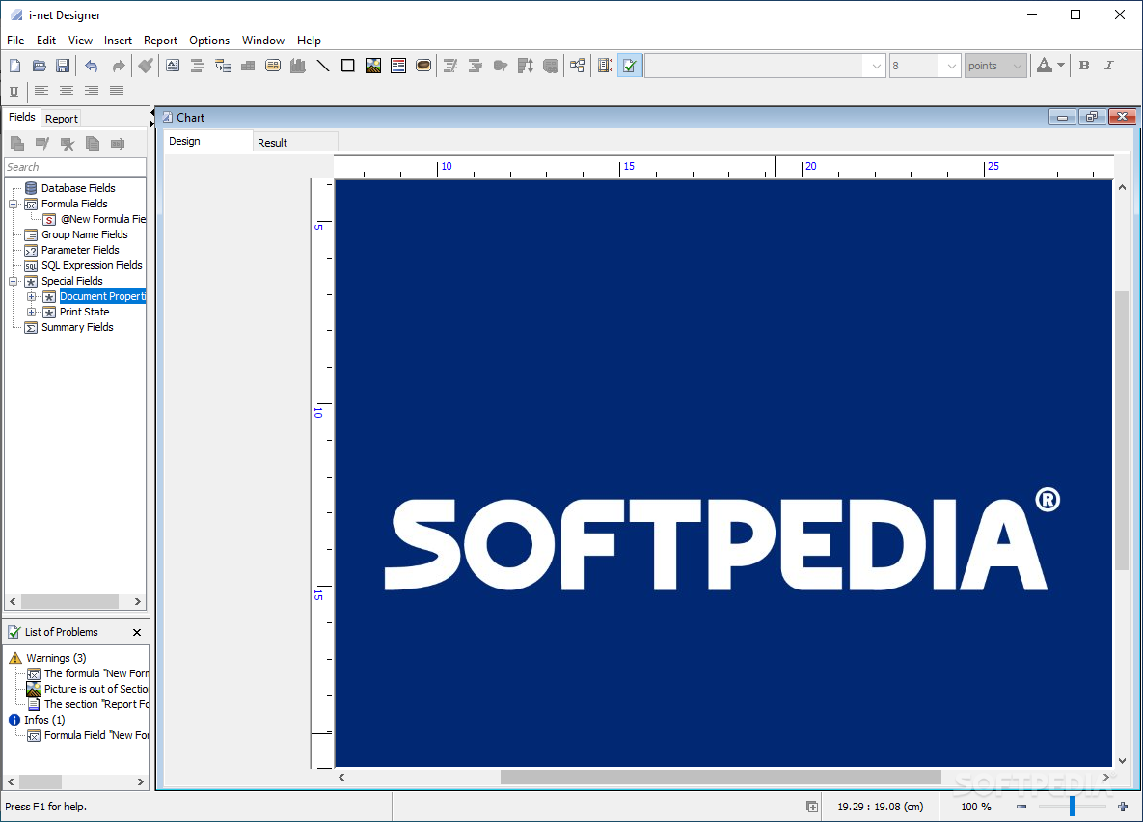Center align the text
Viewport: 1143px width, 822px height.
67,91
